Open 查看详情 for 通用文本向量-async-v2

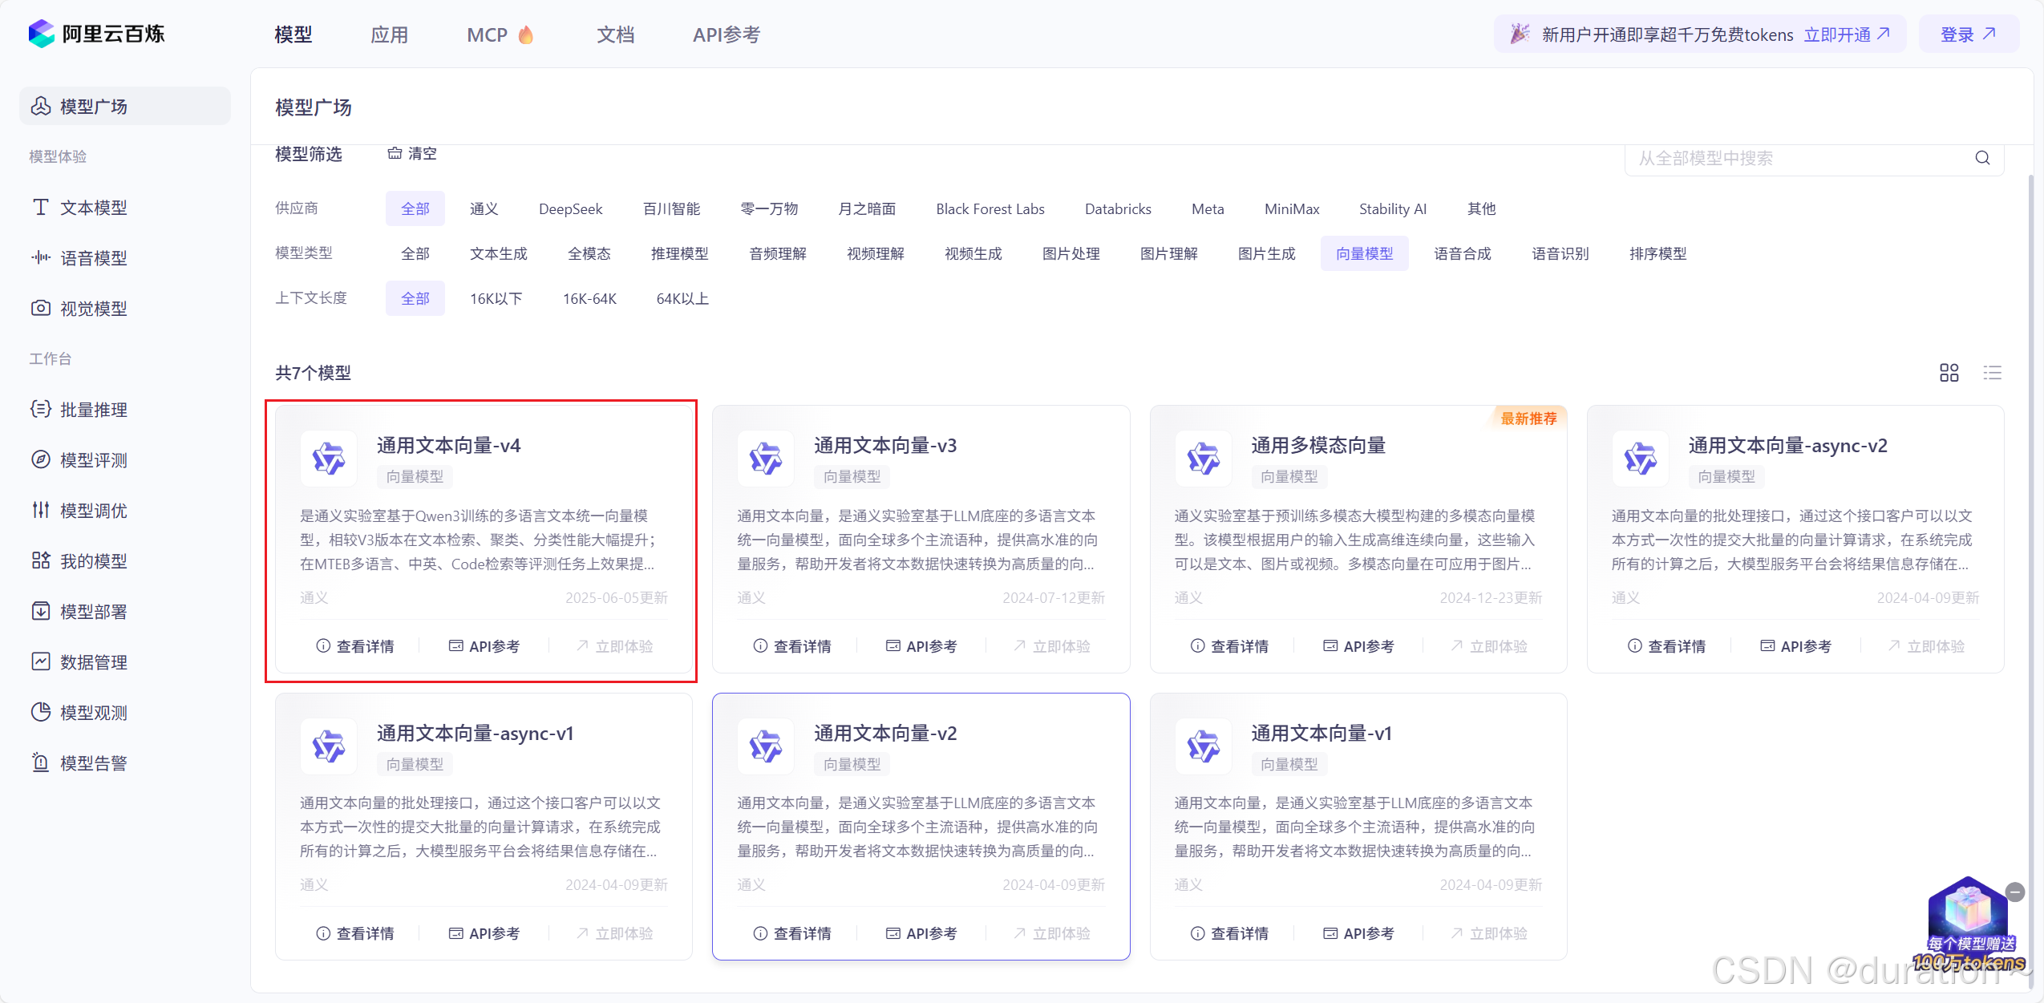click(x=1666, y=645)
